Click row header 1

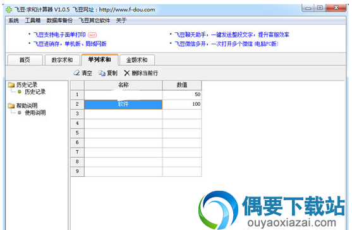point(77,94)
